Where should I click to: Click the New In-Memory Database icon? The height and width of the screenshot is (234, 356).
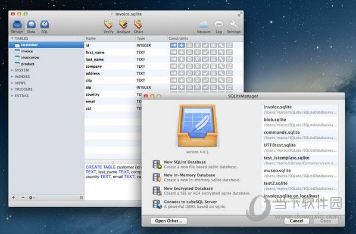tap(157, 177)
